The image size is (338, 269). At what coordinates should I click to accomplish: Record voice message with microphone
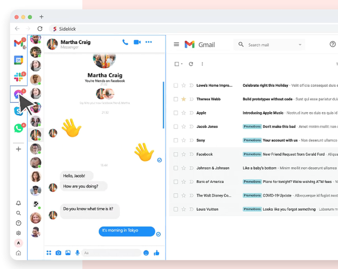coord(77,253)
